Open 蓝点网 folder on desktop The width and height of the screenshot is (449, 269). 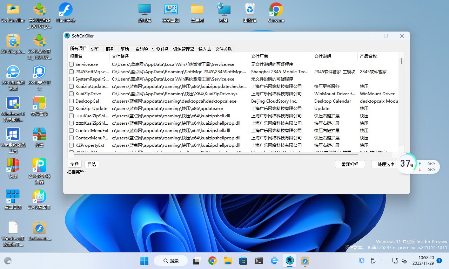click(x=197, y=13)
